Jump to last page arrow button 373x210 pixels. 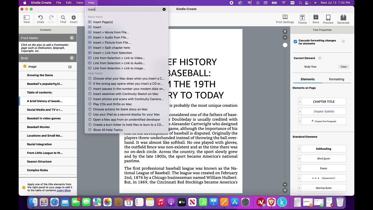click(285, 190)
